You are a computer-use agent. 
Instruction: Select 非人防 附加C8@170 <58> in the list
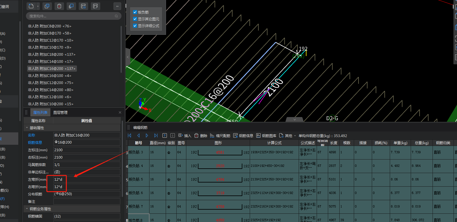(50, 33)
